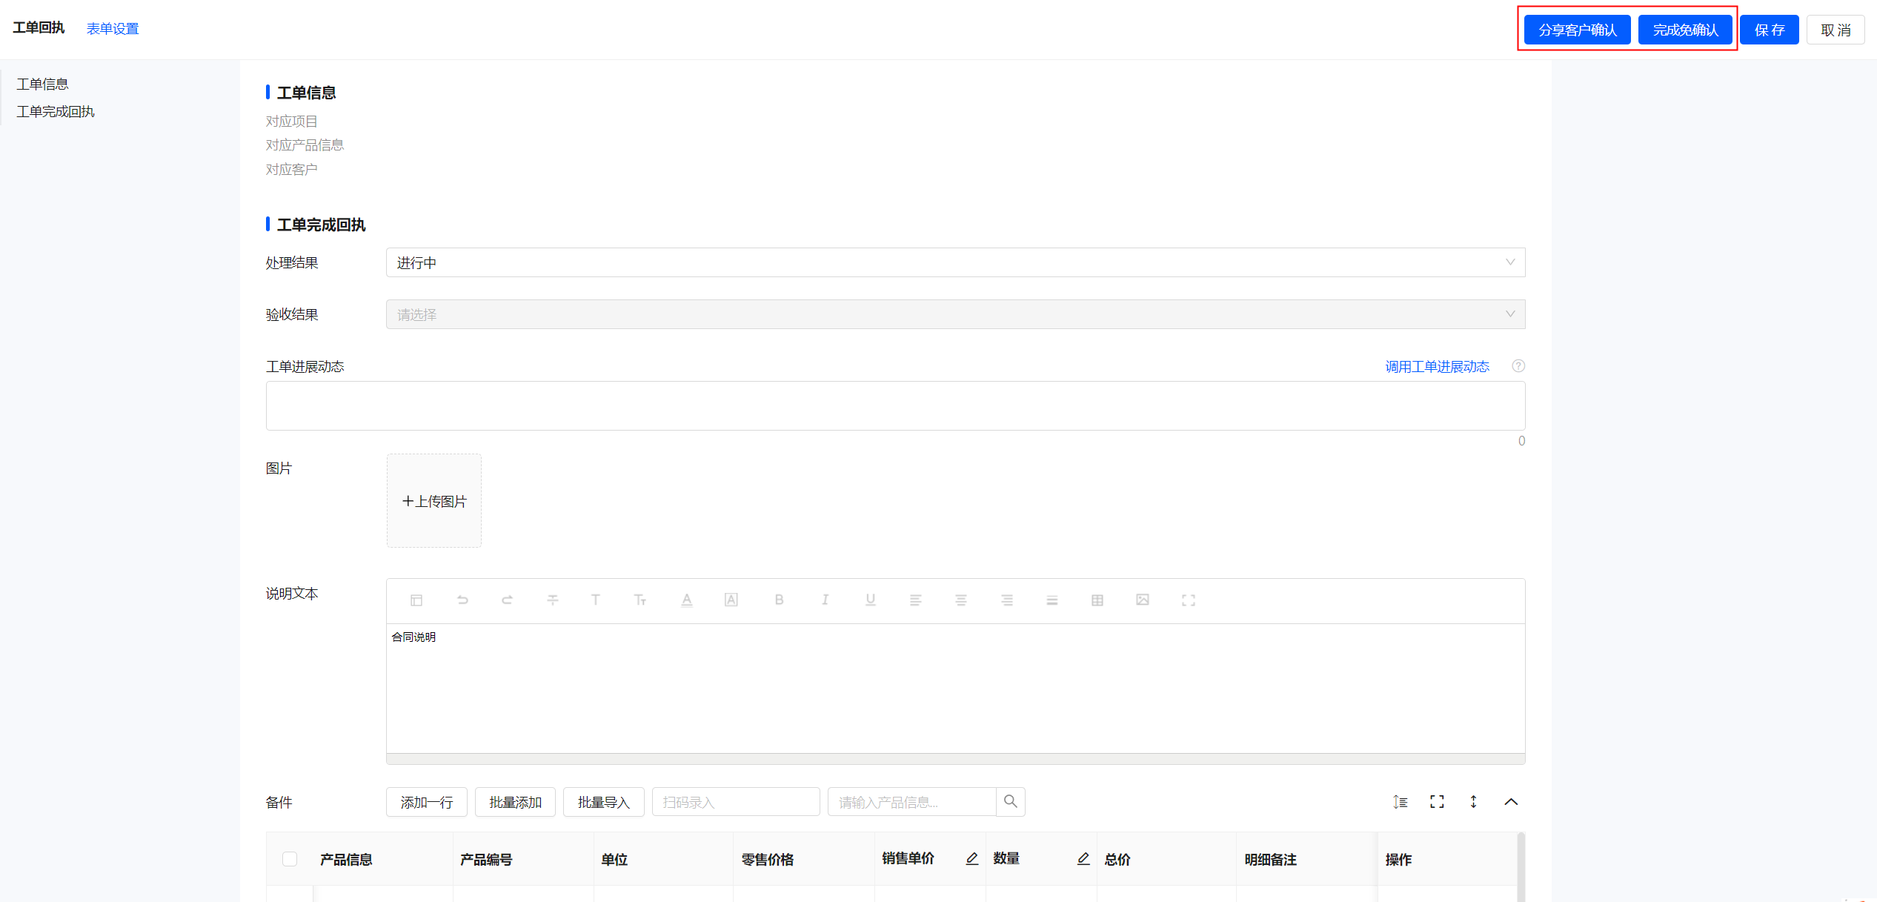This screenshot has height=902, width=1877.
Task: Click the table's vertical scrollbar
Action: click(x=1521, y=867)
